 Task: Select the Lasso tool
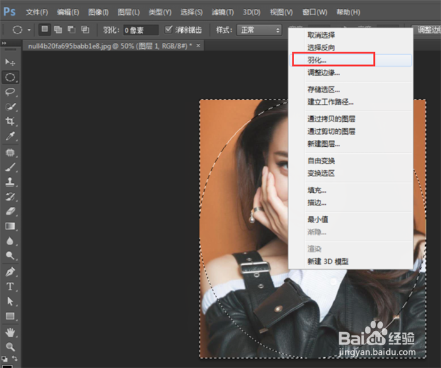(10, 92)
